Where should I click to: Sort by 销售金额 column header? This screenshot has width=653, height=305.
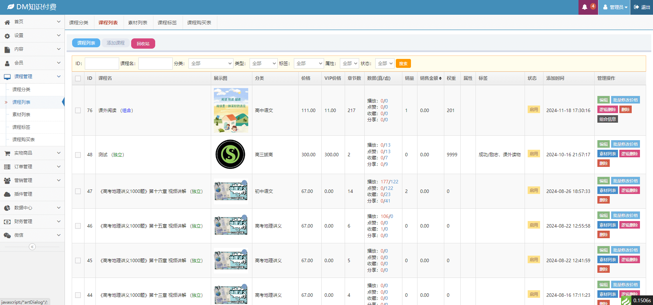click(431, 78)
